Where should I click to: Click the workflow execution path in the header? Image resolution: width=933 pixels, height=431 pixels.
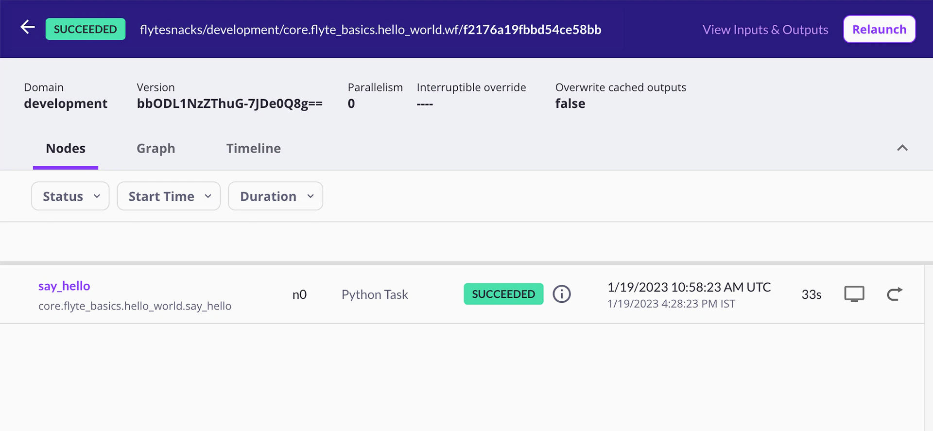(370, 30)
